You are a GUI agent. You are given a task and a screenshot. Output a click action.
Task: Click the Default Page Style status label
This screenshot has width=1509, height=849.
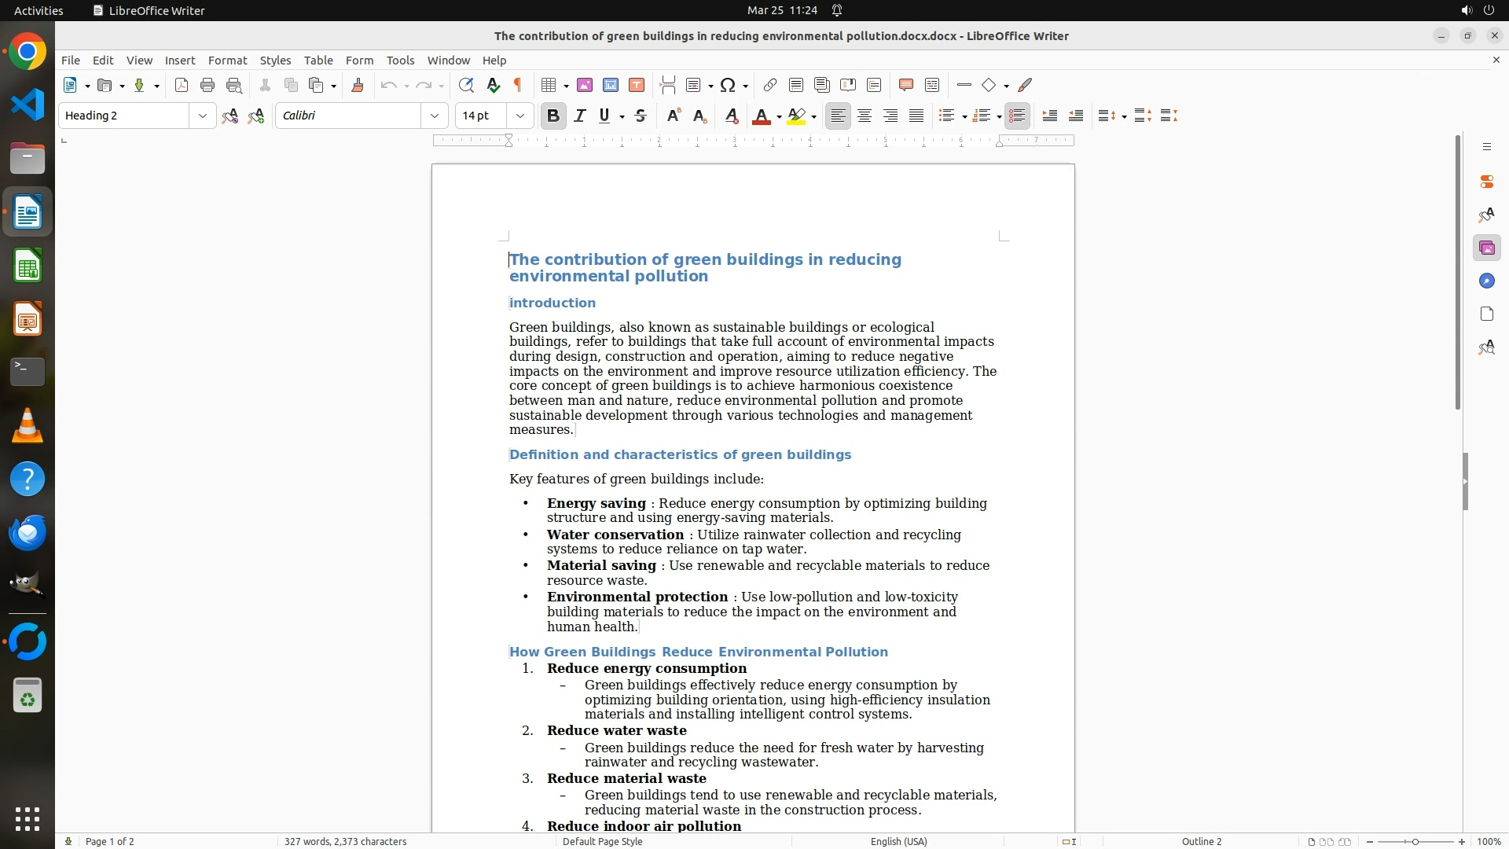pyautogui.click(x=602, y=841)
